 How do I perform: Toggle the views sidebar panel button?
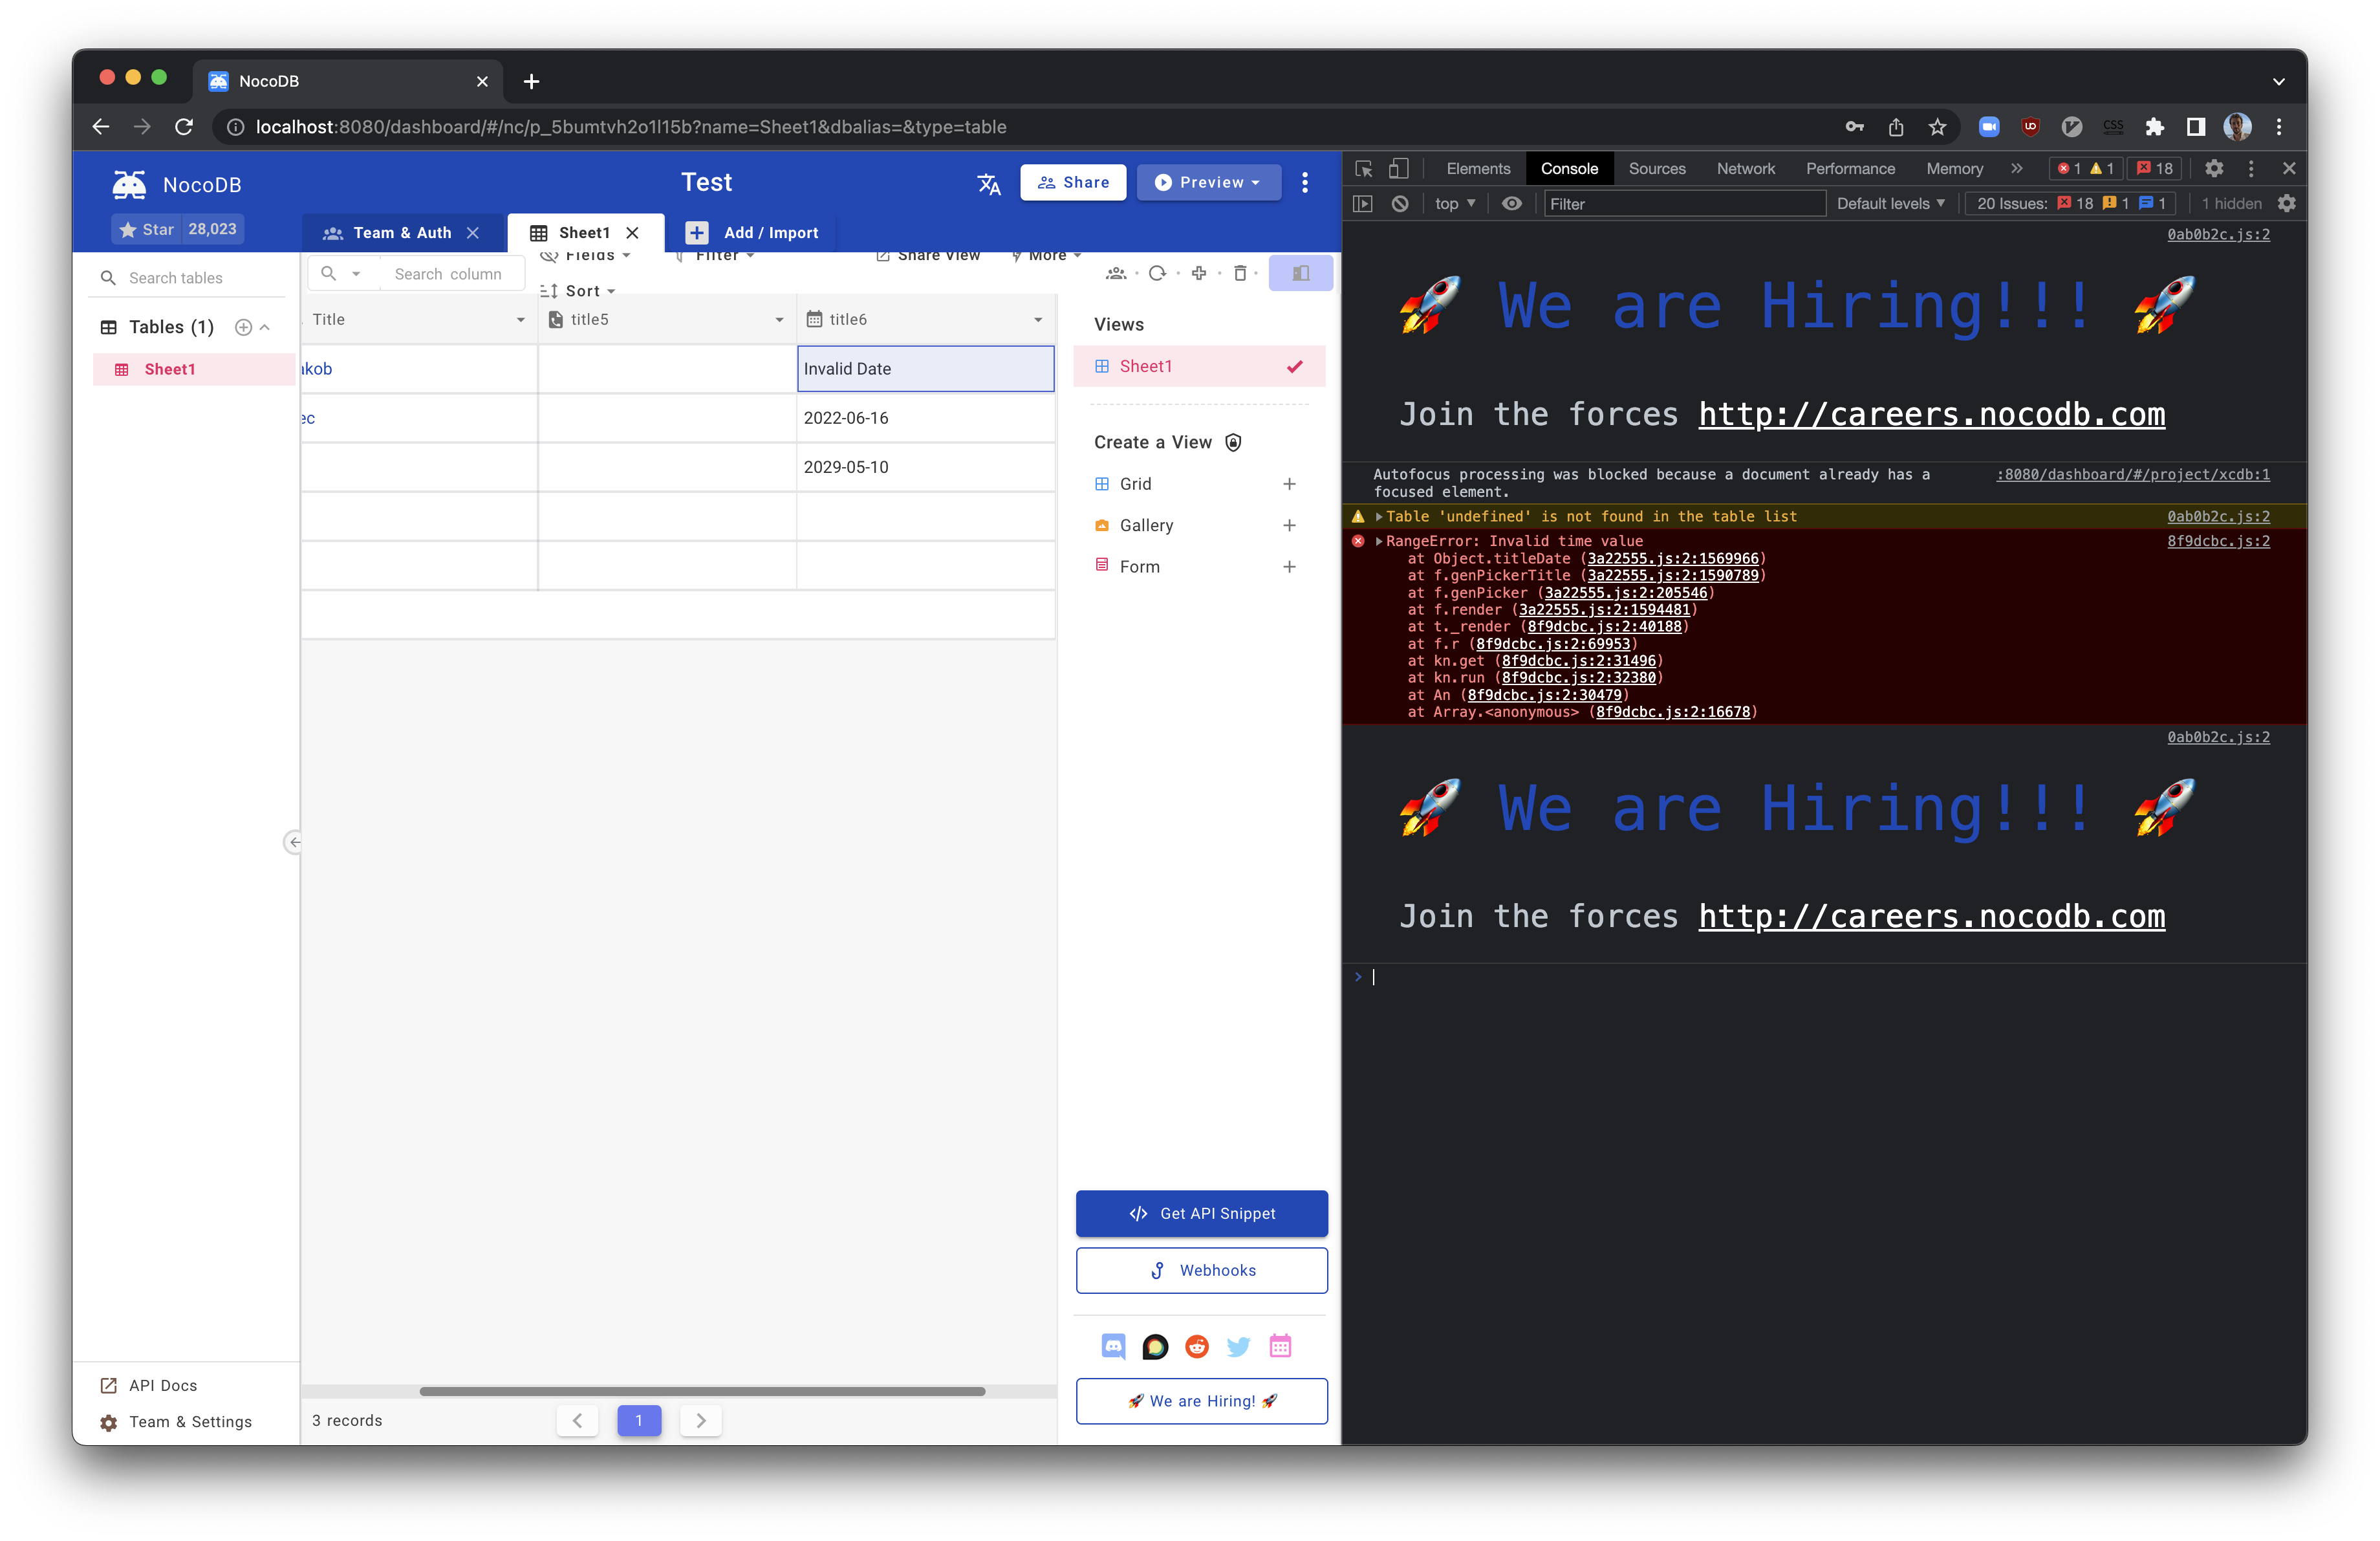[x=1300, y=273]
